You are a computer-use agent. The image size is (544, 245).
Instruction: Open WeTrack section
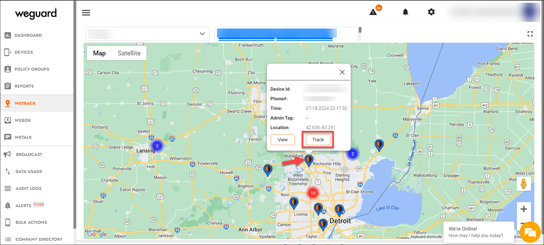25,103
